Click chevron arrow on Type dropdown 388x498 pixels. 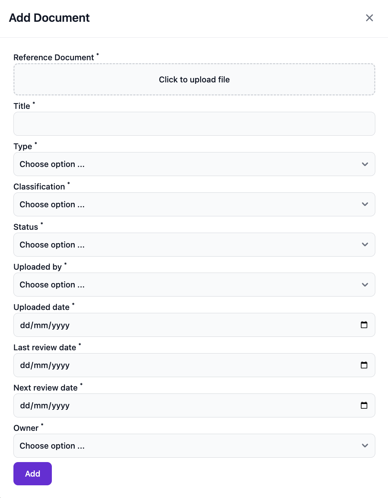pyautogui.click(x=365, y=164)
